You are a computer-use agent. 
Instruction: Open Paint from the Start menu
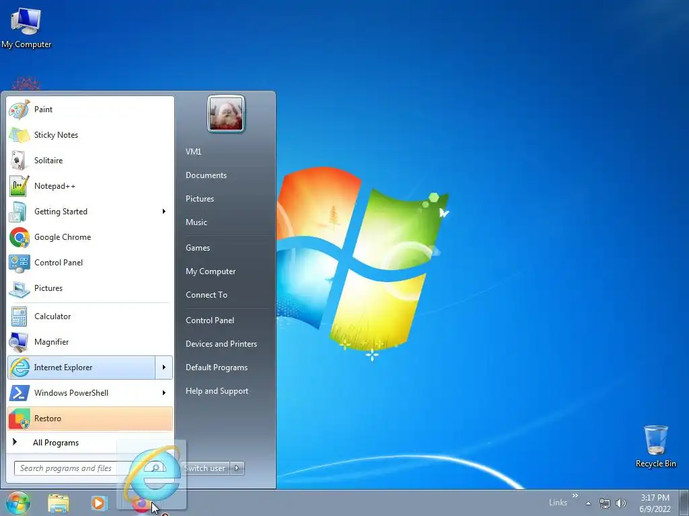click(x=90, y=110)
